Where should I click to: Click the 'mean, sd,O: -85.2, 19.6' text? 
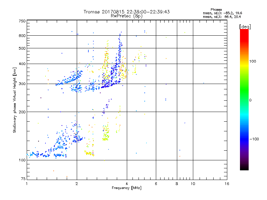click(x=222, y=13)
